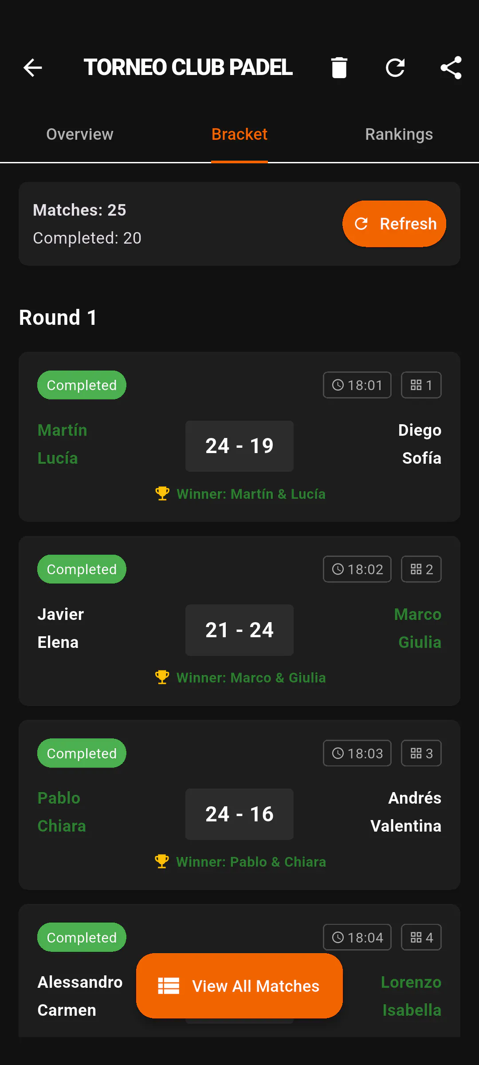
Task: Delete tournament with trash icon
Action: 339,67
